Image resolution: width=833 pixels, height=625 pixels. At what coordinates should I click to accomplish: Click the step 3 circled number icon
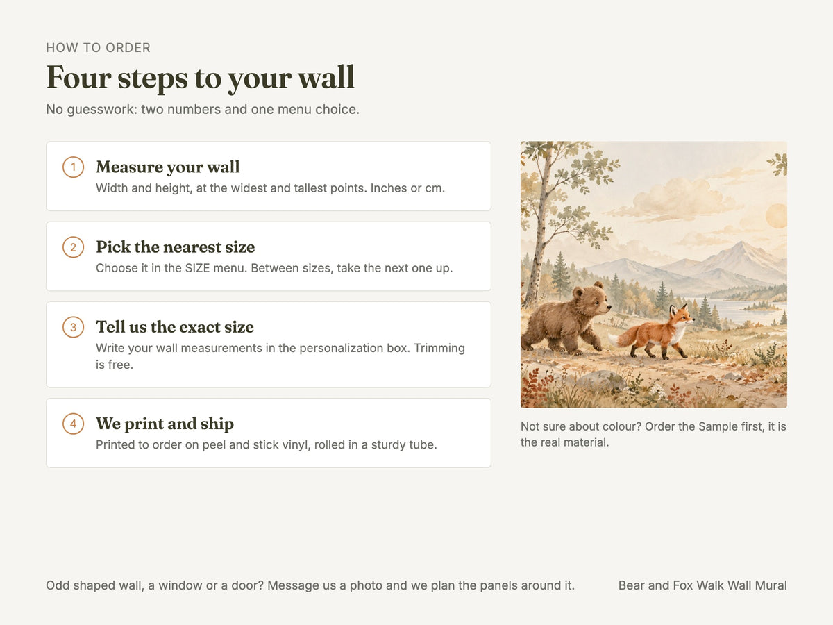(x=73, y=327)
